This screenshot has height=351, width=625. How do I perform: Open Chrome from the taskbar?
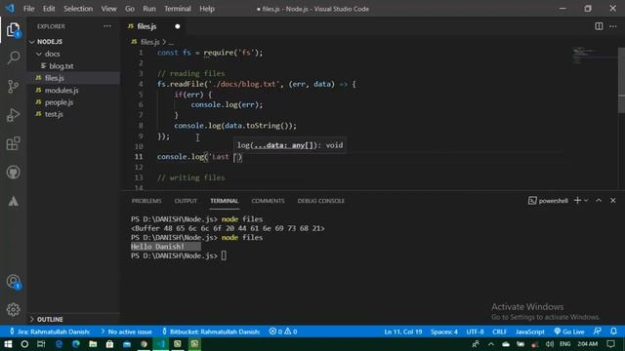pyautogui.click(x=144, y=344)
